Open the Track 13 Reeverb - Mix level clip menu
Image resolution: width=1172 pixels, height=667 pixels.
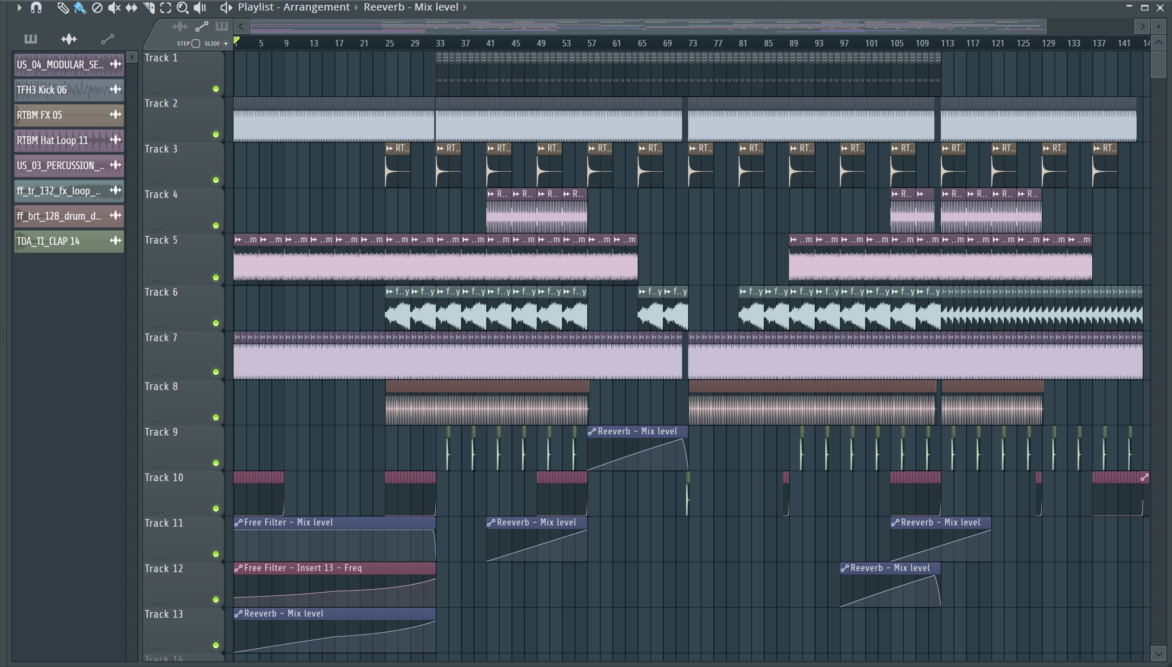(238, 613)
